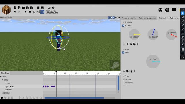Collapse the Bend section

123,53
